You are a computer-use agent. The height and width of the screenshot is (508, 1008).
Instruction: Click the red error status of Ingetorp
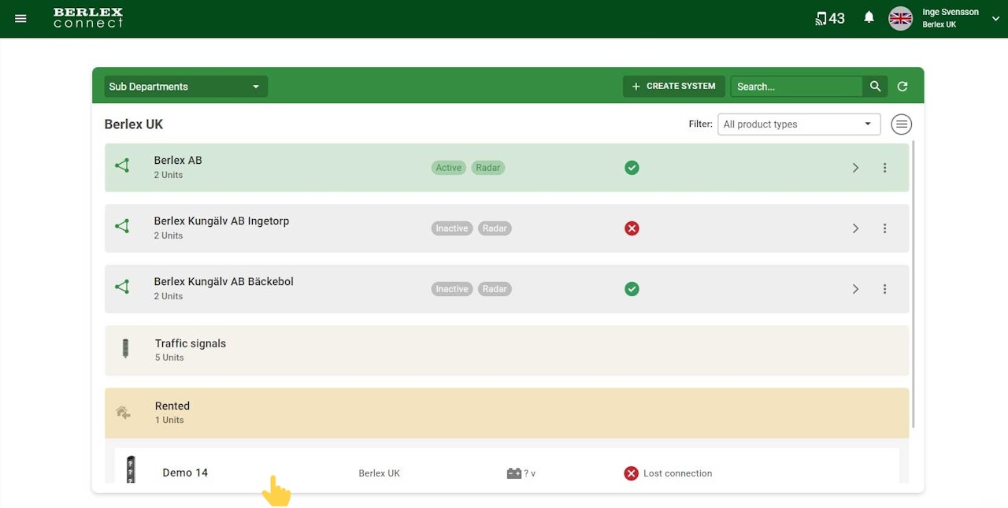point(632,228)
